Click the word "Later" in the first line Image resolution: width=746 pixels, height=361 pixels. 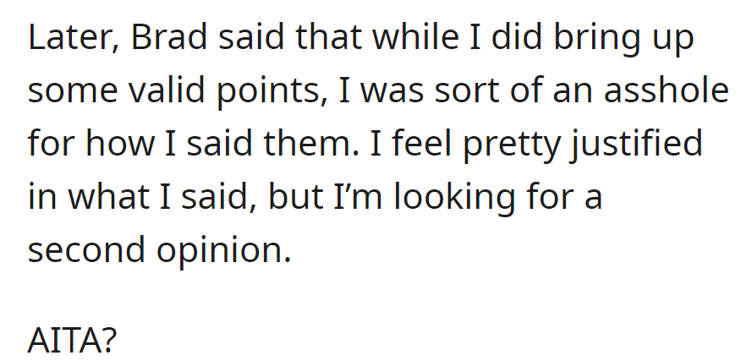[69, 41]
